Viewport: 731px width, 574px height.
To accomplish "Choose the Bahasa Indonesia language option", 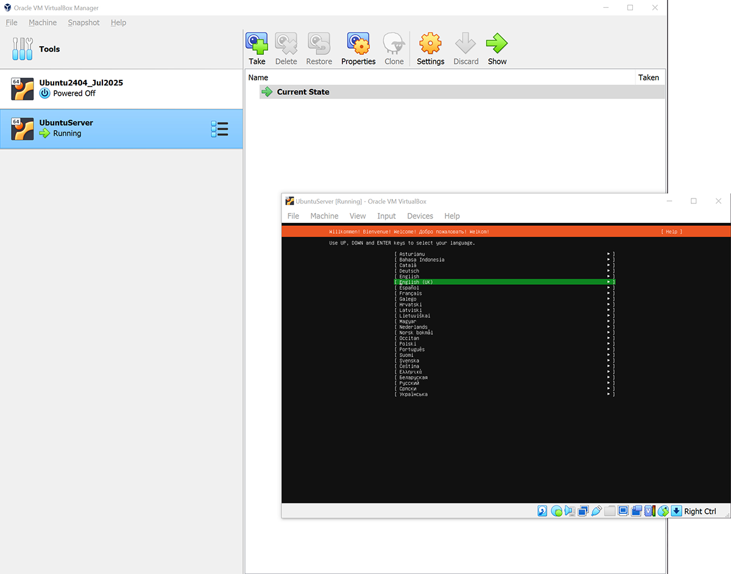I will 504,260.
